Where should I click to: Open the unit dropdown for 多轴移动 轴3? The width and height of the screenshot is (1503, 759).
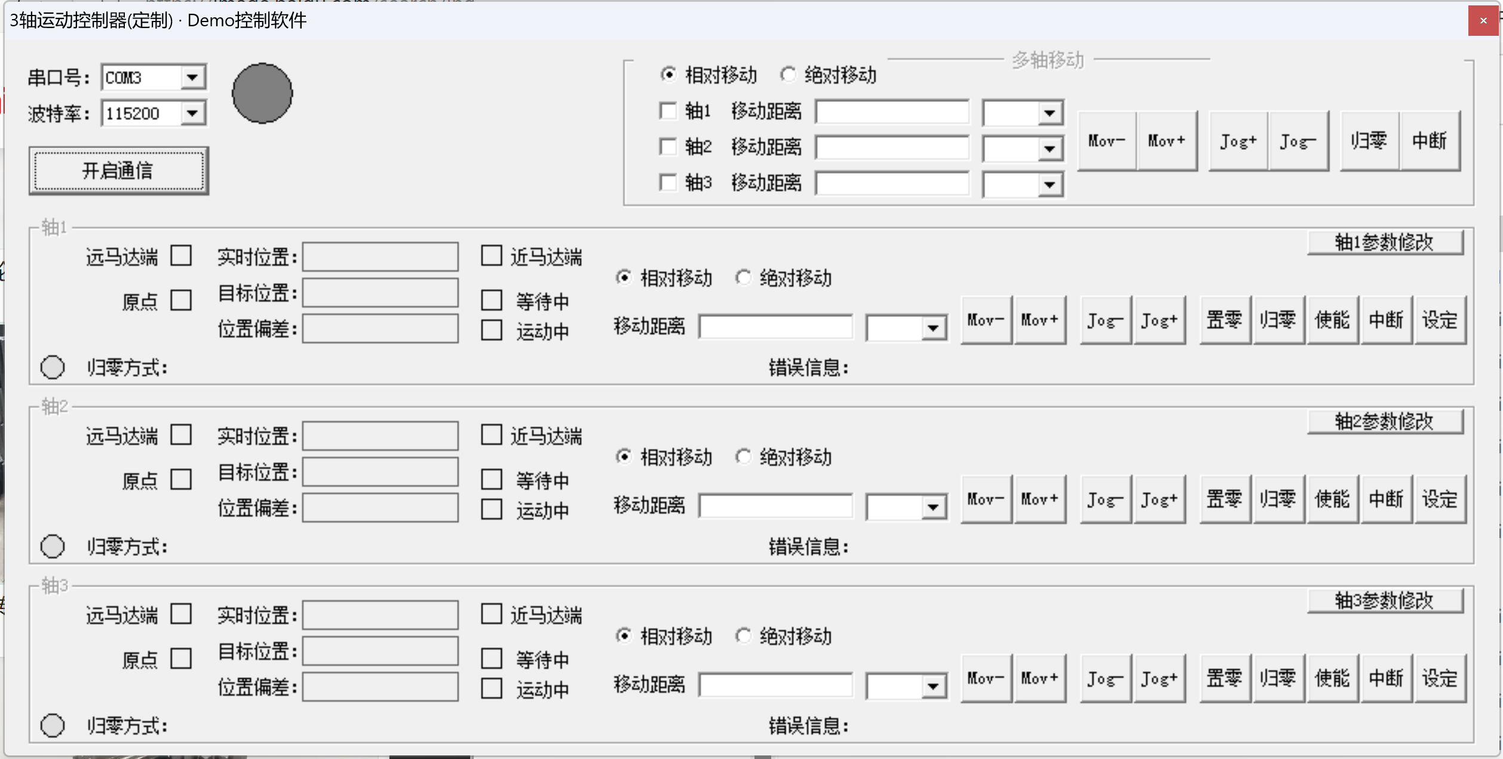[x=1050, y=185]
